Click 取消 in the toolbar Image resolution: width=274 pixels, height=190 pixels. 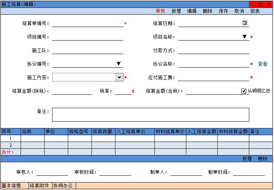(x=239, y=11)
